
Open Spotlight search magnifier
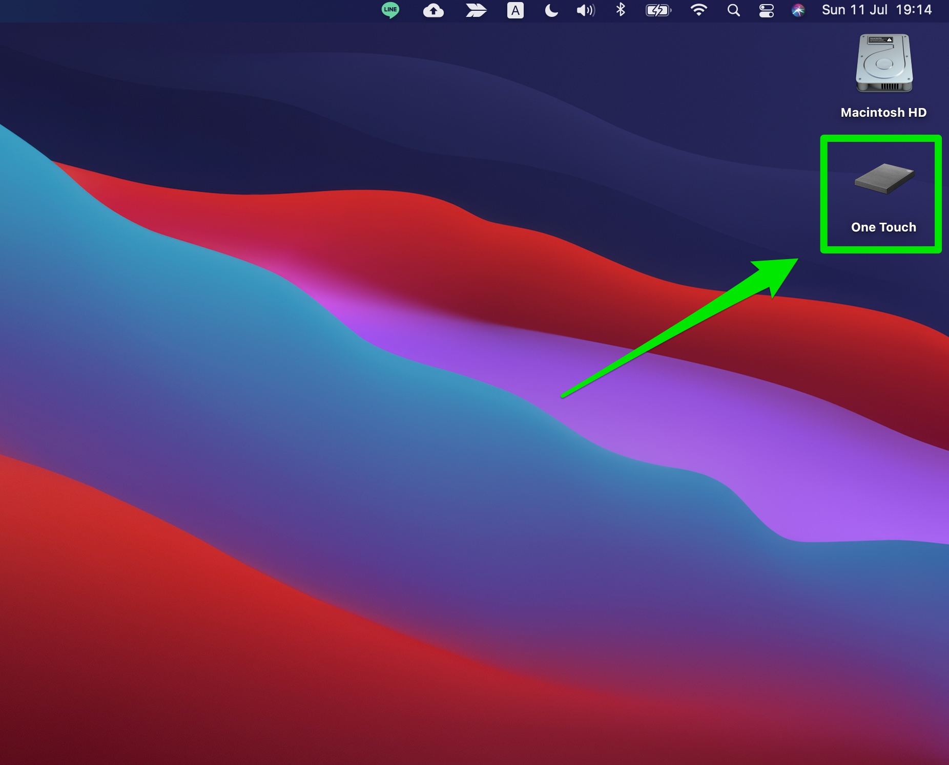[x=733, y=10]
